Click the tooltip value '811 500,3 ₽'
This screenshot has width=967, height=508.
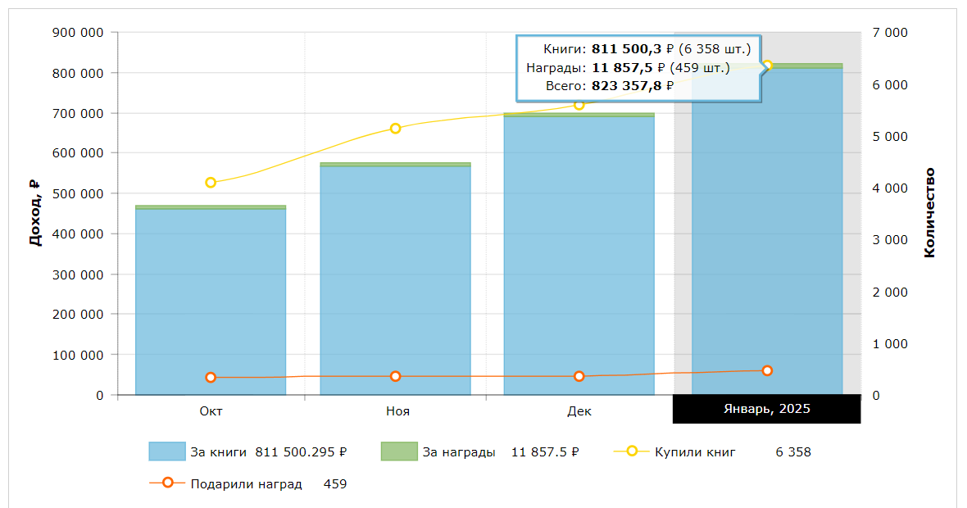tap(633, 48)
